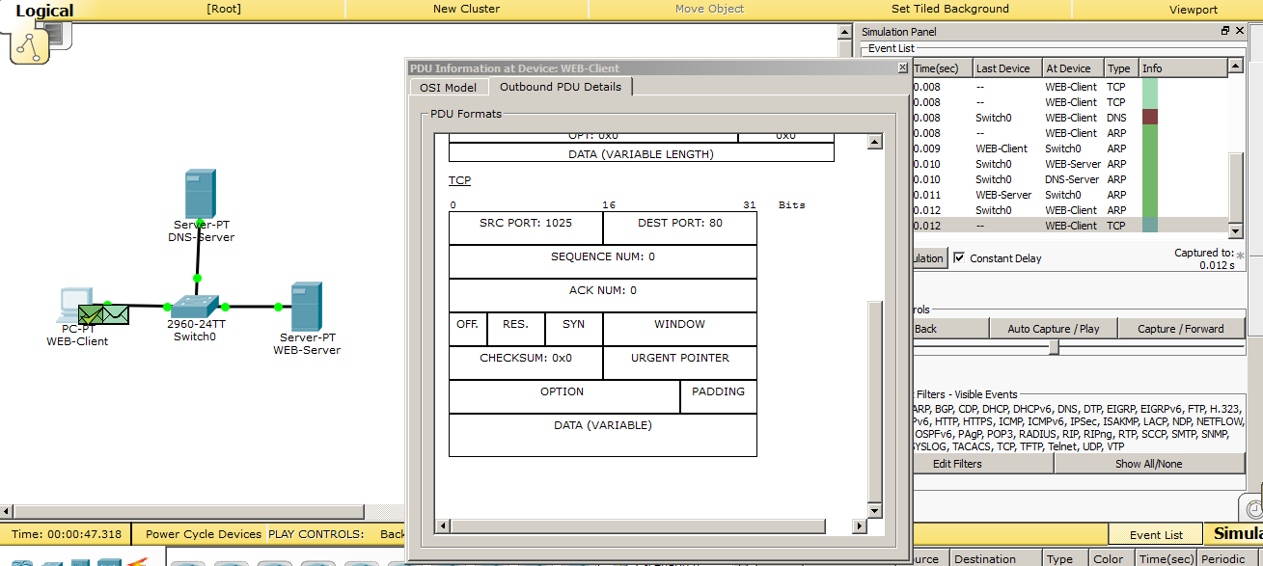Click the Time(sec) column header in Event List

tap(941, 68)
